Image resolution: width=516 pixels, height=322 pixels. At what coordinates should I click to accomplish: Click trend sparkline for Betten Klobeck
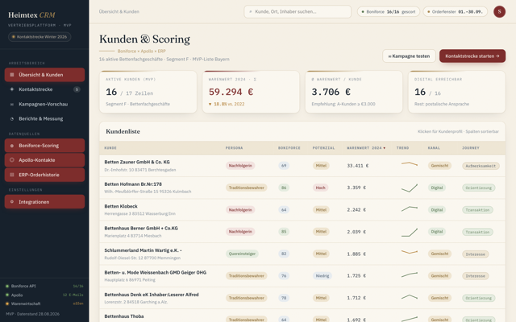(x=410, y=208)
